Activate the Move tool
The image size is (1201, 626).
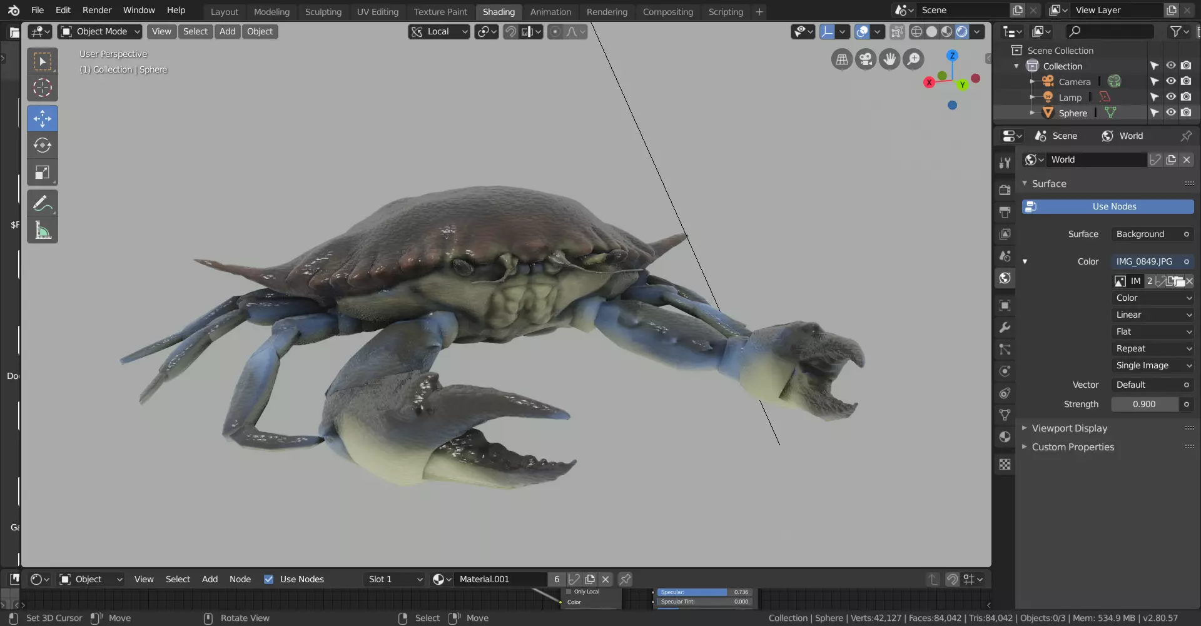click(x=43, y=118)
